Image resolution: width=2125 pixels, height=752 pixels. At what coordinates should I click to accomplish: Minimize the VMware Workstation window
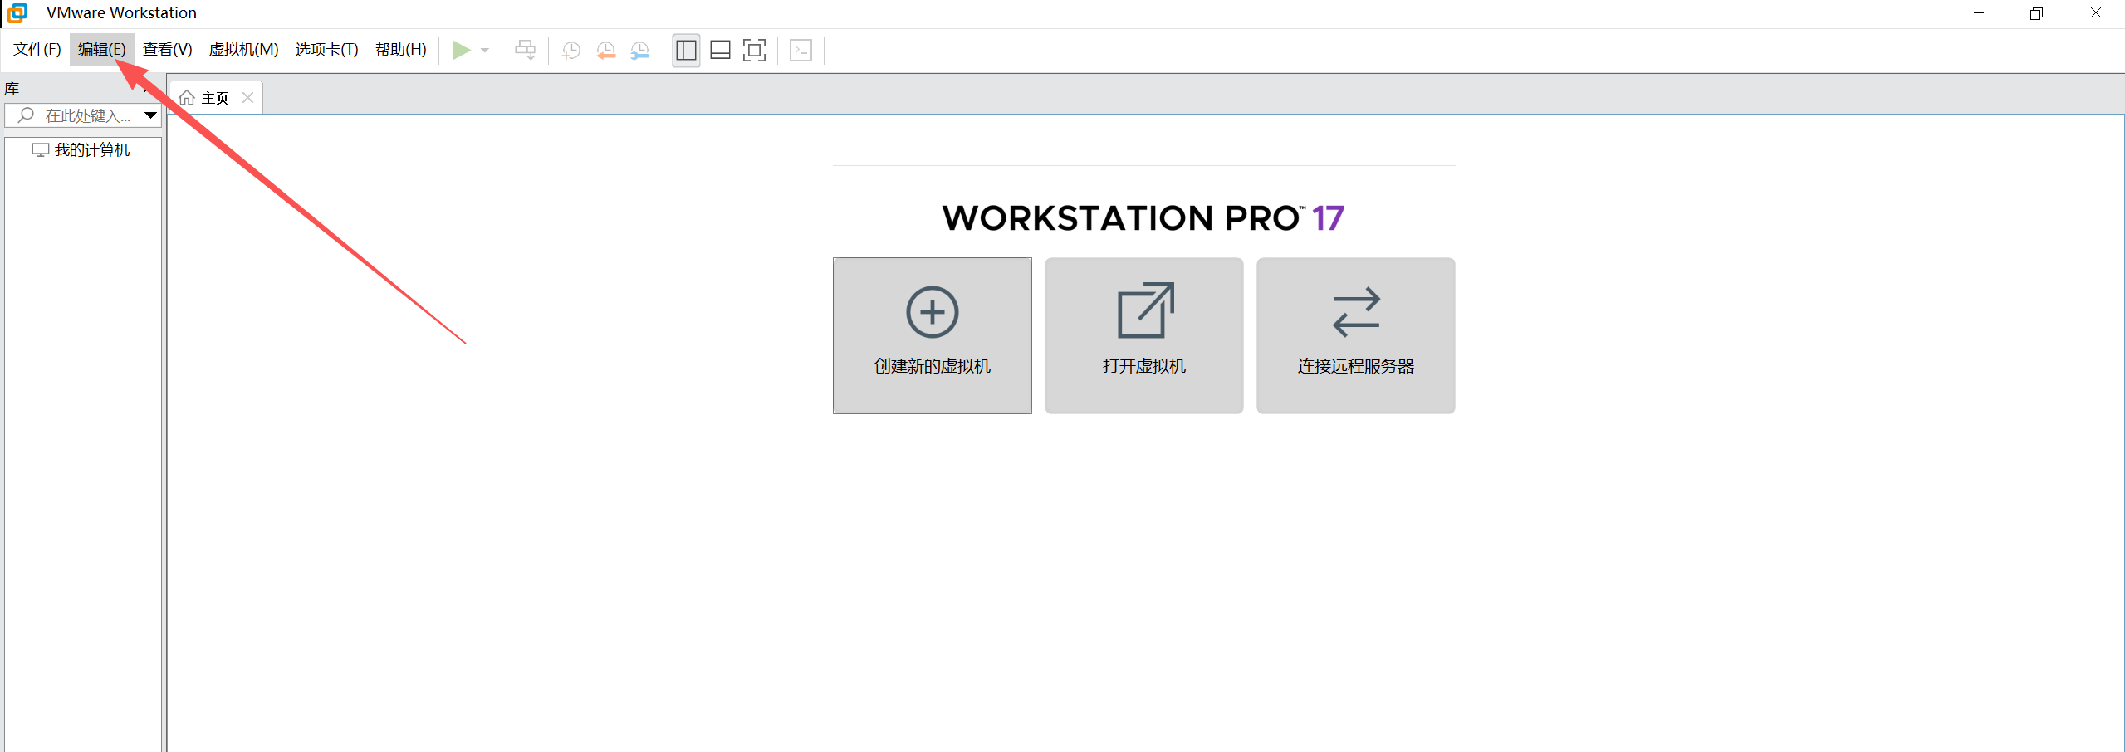pyautogui.click(x=1979, y=13)
